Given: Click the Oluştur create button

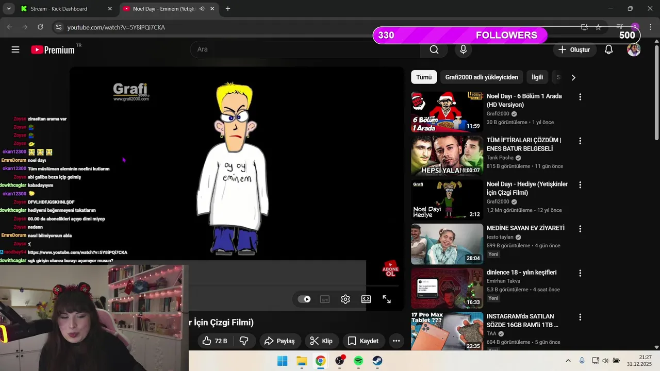Looking at the screenshot, I should point(574,49).
